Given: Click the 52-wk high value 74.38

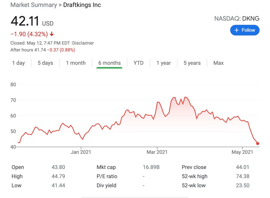Looking at the screenshot, I should (242, 176).
